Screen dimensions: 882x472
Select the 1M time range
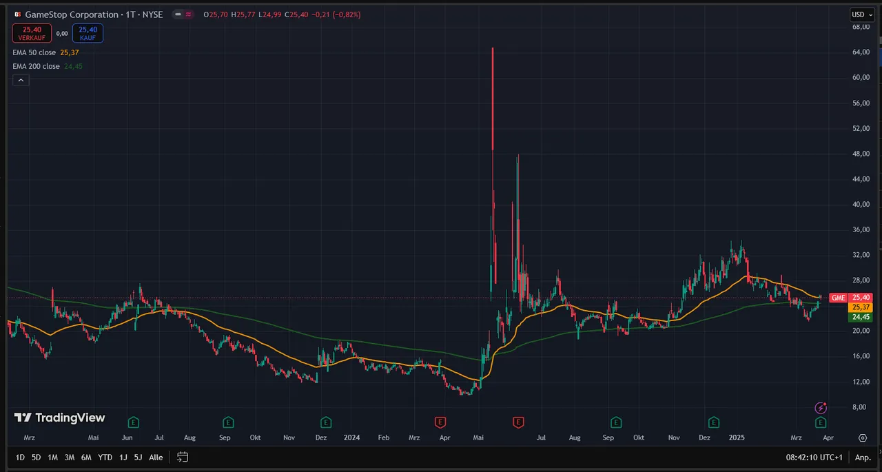(53, 457)
